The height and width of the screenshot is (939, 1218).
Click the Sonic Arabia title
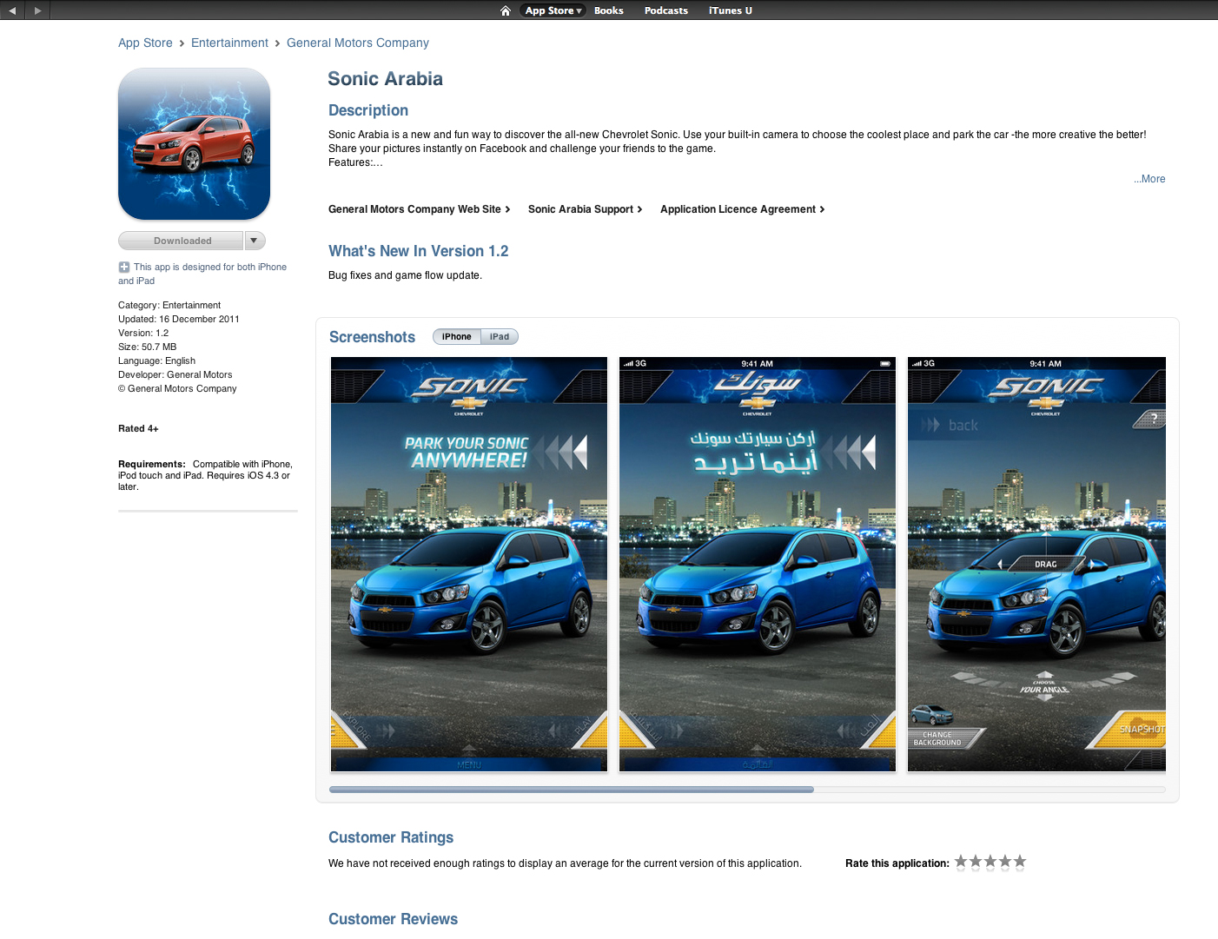tap(385, 79)
